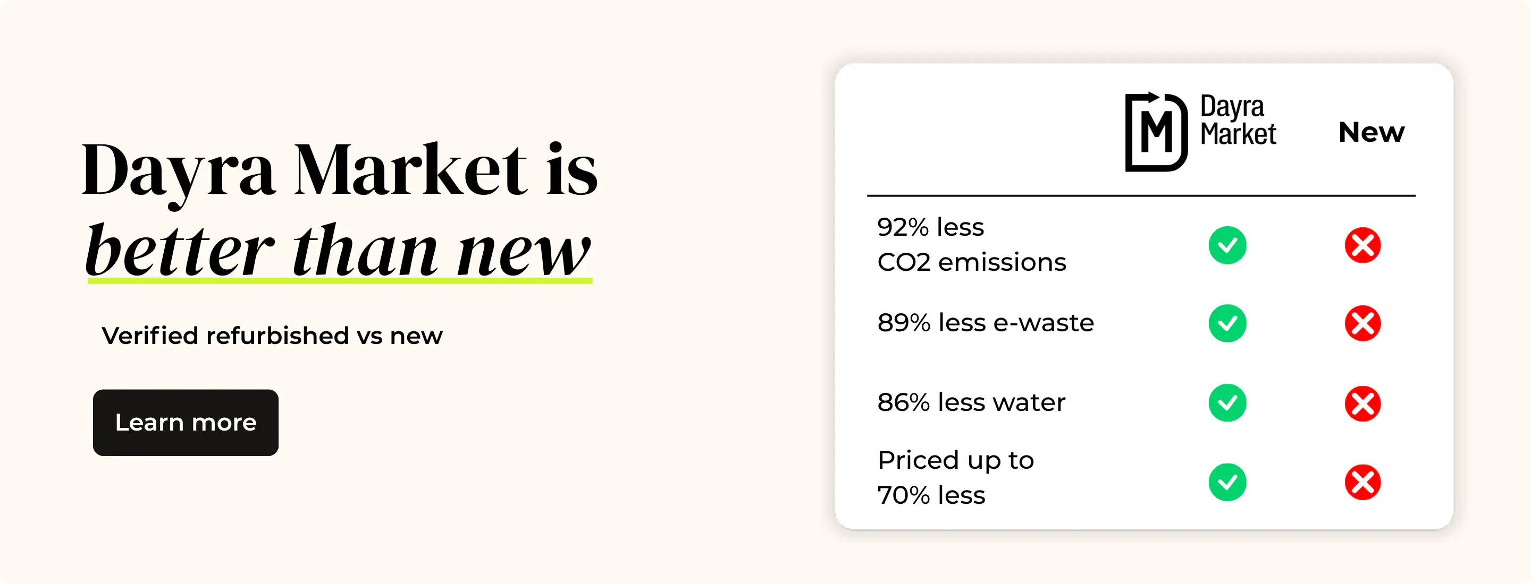The height and width of the screenshot is (584, 1531).
Task: Click the Dayra Market column header text
Action: (1238, 121)
